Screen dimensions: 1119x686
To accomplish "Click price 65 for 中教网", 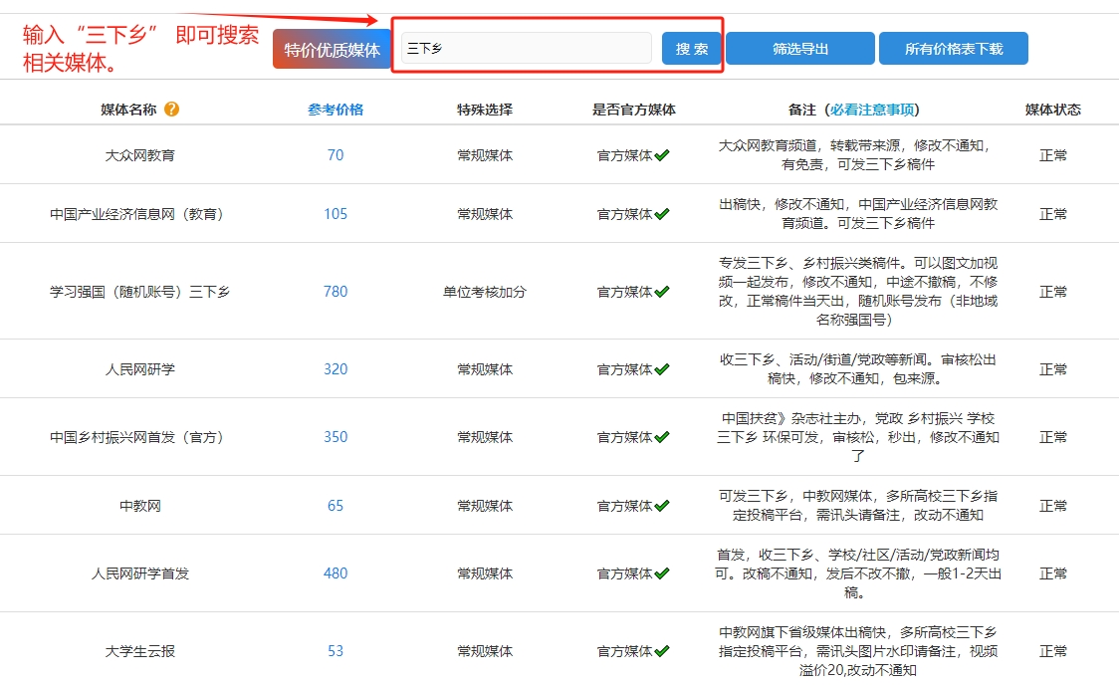I will pyautogui.click(x=336, y=506).
